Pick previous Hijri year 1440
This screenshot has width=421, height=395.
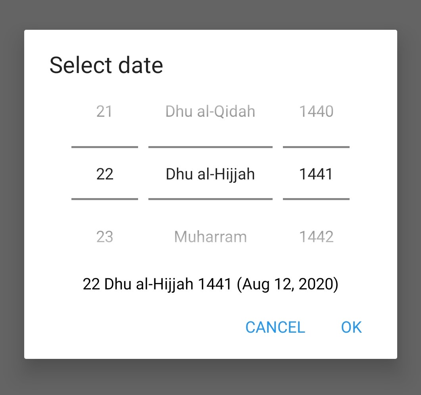pos(316,112)
